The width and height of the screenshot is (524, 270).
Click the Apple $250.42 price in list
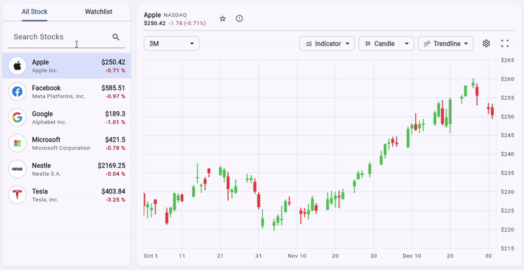point(113,62)
